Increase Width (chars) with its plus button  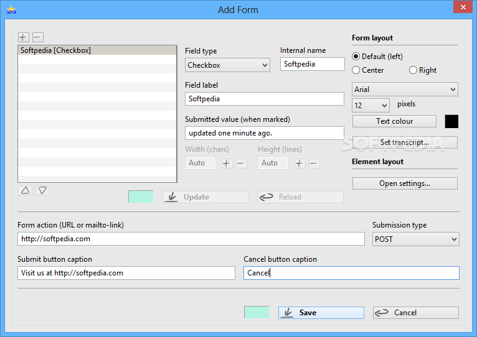click(226, 164)
